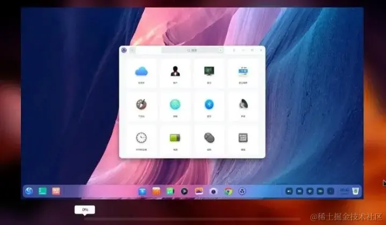Open the Accounts settings tile

[175, 73]
